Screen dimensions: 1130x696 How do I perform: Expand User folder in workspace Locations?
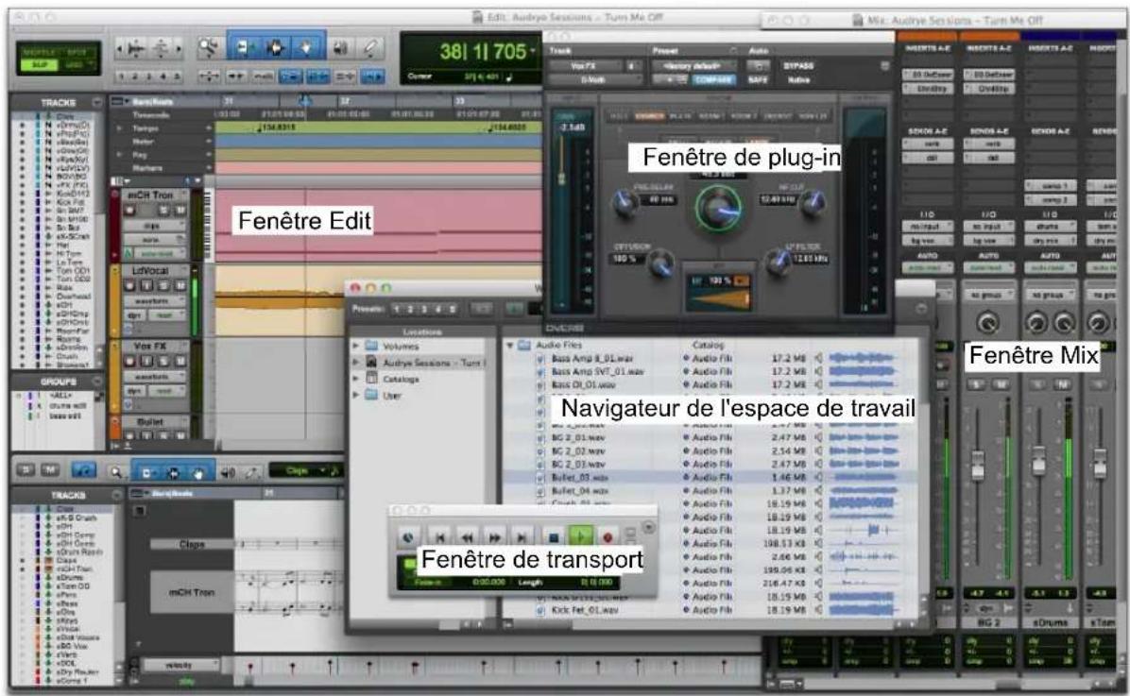click(x=355, y=395)
